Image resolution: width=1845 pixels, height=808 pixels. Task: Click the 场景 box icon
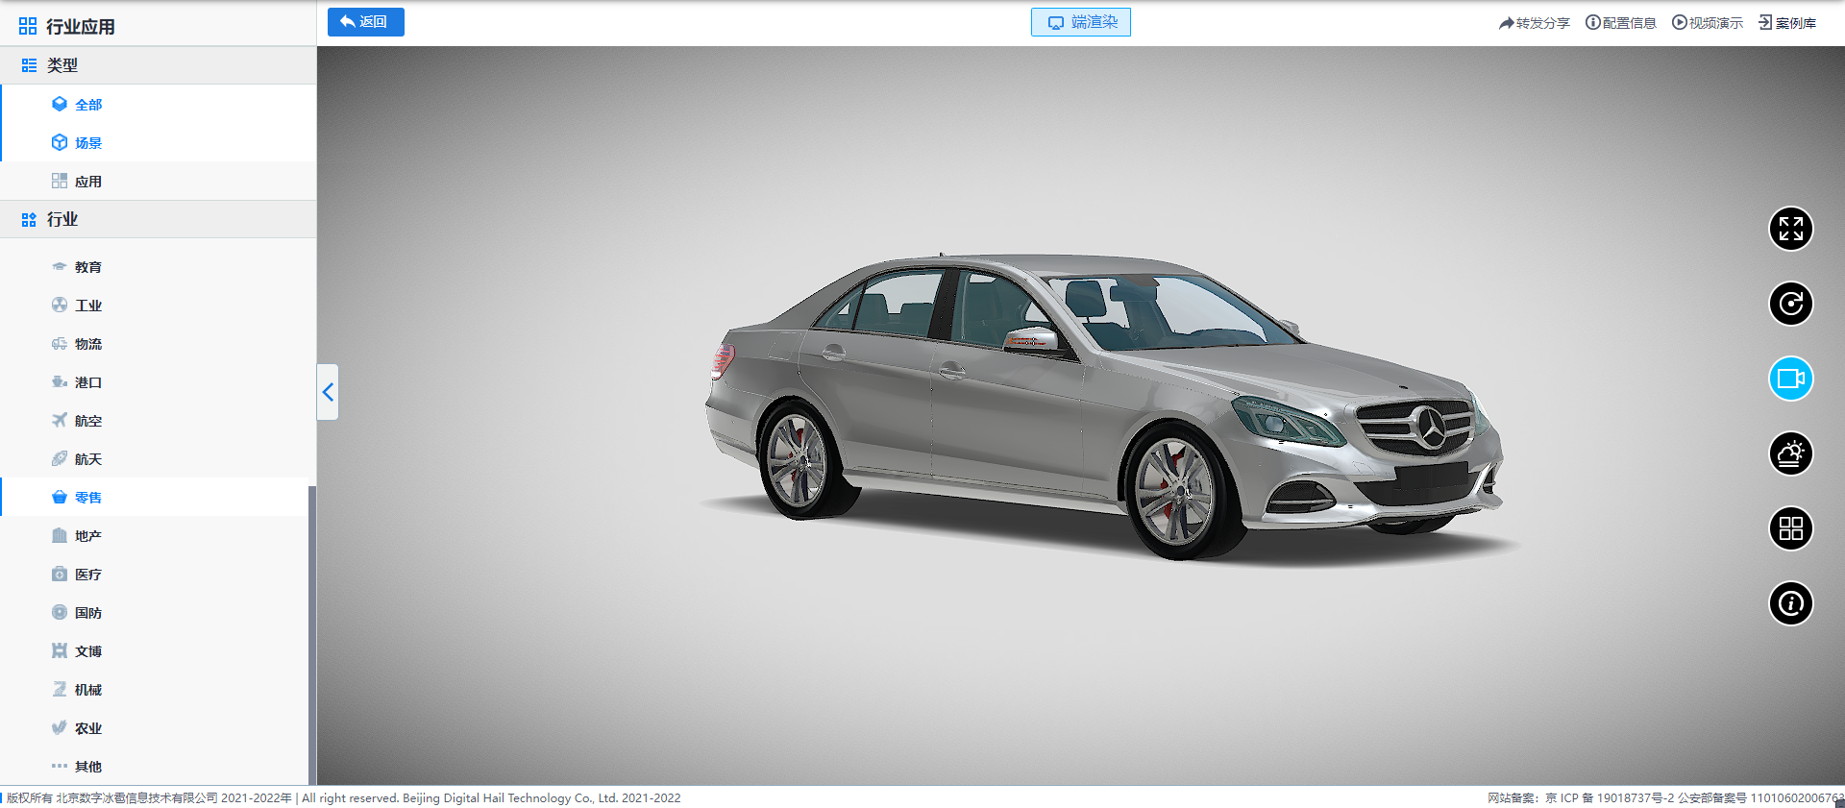tap(60, 142)
